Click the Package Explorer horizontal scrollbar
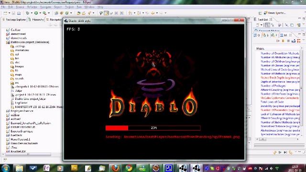 (x=28, y=154)
